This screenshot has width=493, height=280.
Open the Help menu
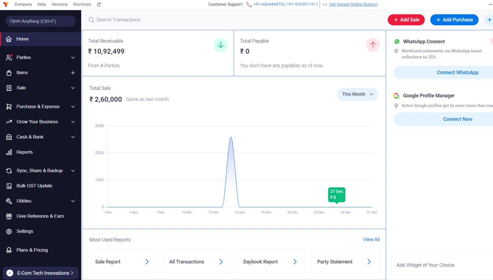click(x=42, y=4)
